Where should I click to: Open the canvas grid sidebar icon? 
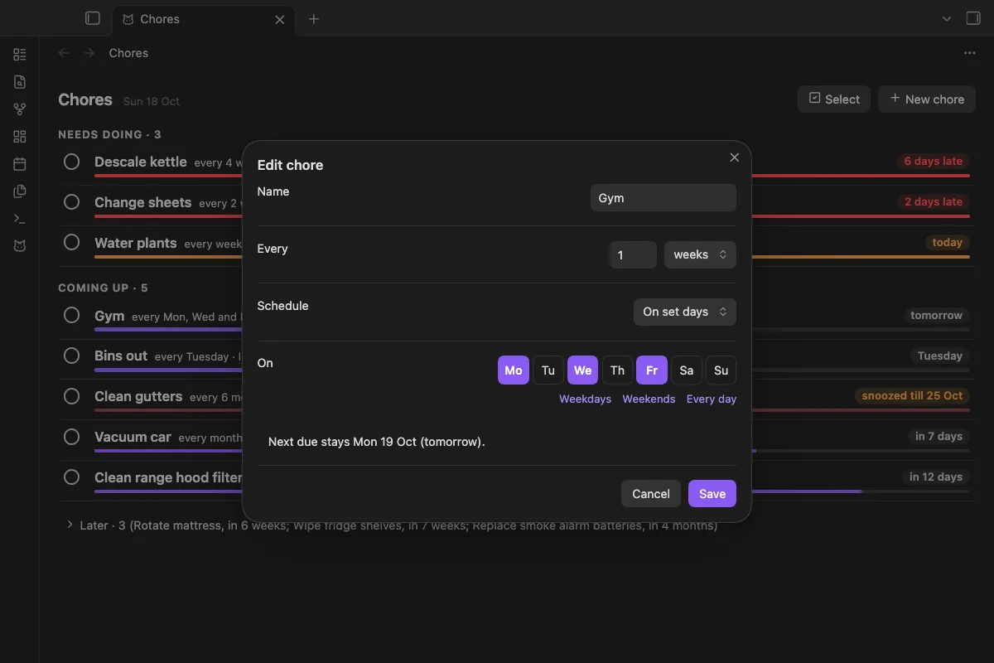click(20, 137)
